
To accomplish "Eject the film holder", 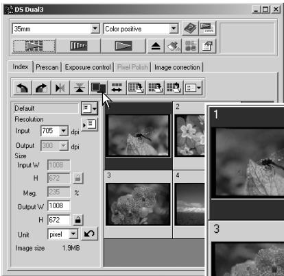I will pyautogui.click(x=156, y=46).
